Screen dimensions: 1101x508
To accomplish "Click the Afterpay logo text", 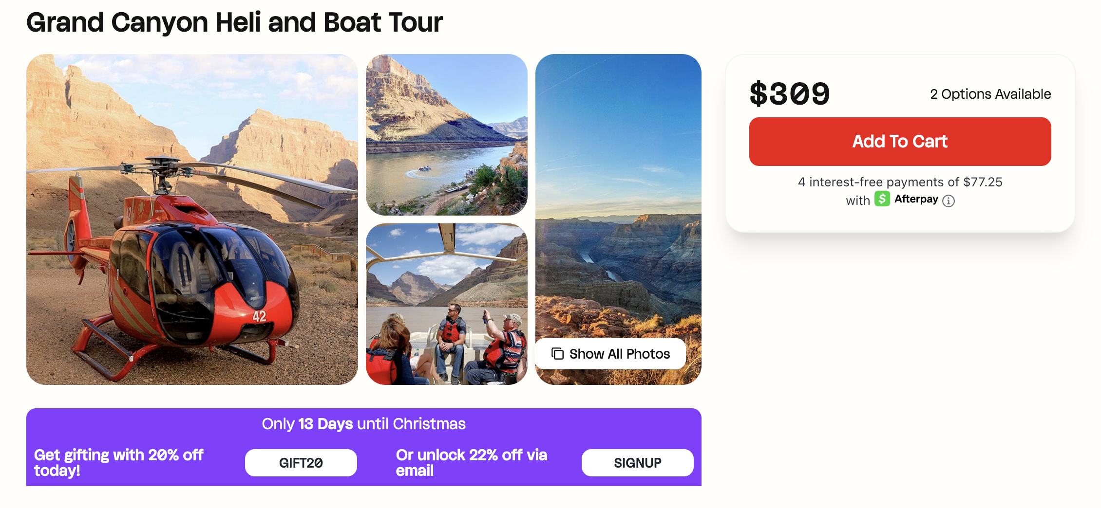I will (x=916, y=199).
